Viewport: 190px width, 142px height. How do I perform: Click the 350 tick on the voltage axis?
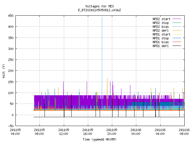[11, 38]
